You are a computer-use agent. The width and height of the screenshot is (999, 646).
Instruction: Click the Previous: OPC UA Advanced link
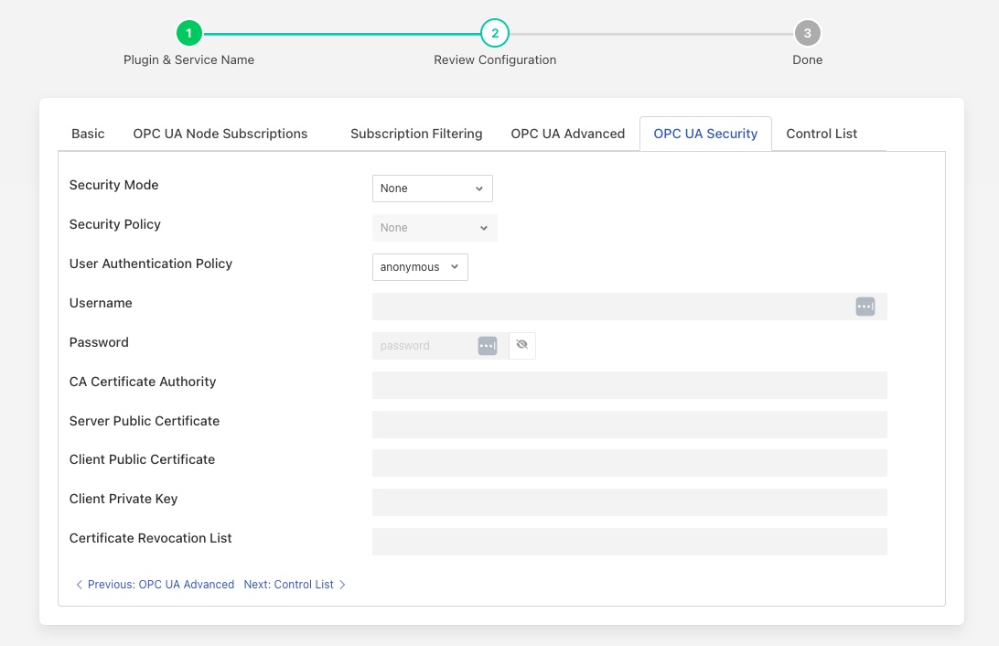click(161, 584)
